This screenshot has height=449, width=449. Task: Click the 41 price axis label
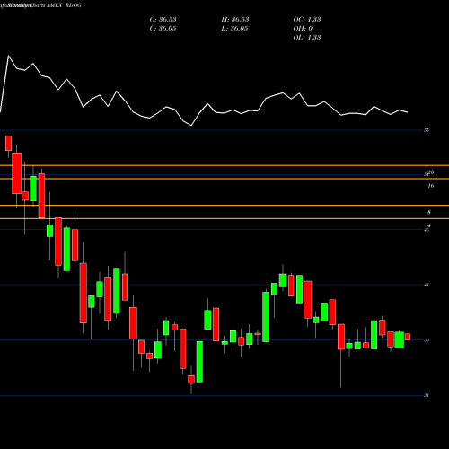click(427, 285)
